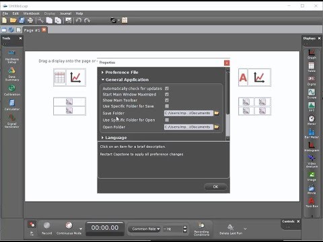Select the Histogram display icon
The height and width of the screenshot is (242, 323).
[312, 147]
